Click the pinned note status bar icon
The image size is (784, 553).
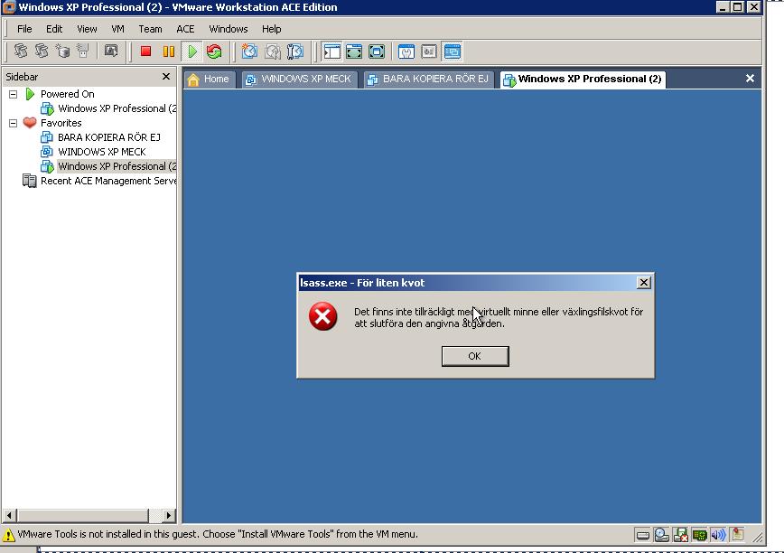(x=738, y=535)
